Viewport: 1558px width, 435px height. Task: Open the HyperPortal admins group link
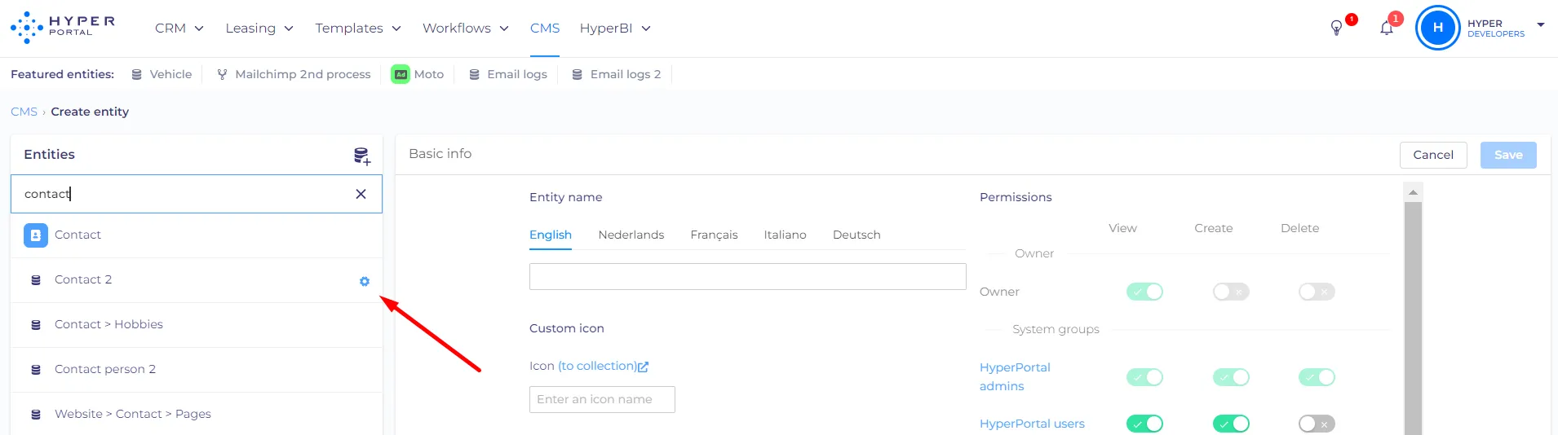[x=1015, y=376]
